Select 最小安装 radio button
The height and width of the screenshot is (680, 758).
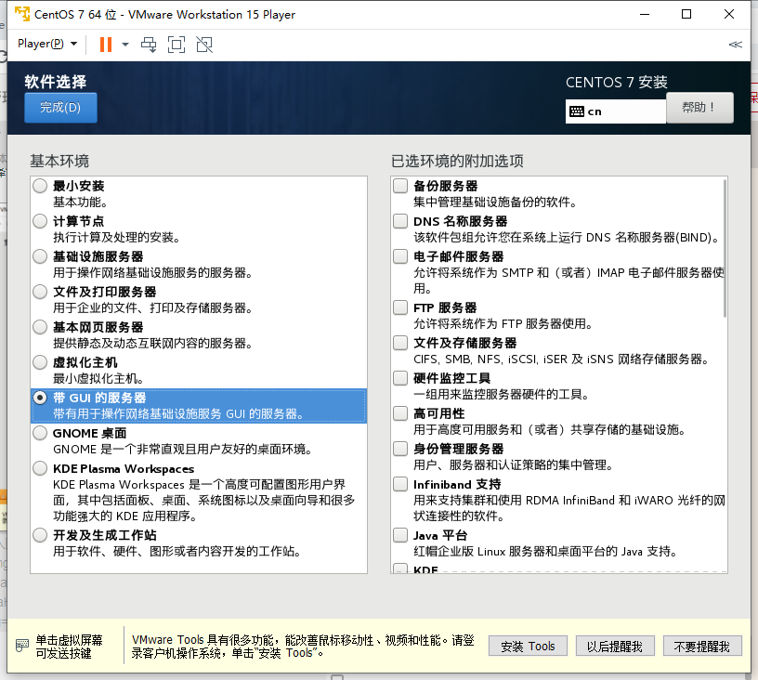[x=40, y=186]
